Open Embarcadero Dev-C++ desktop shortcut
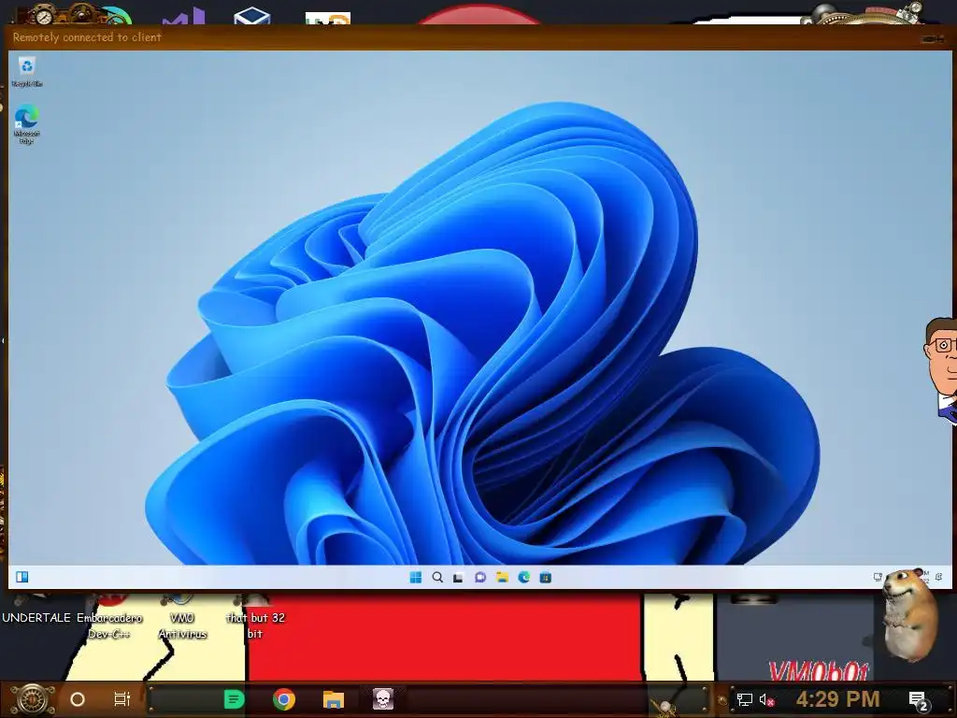This screenshot has width=957, height=718. pos(109,618)
